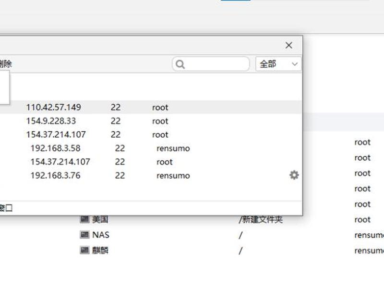Click the session icon beside NAS
Screen dimensions: 384x288
click(85, 235)
